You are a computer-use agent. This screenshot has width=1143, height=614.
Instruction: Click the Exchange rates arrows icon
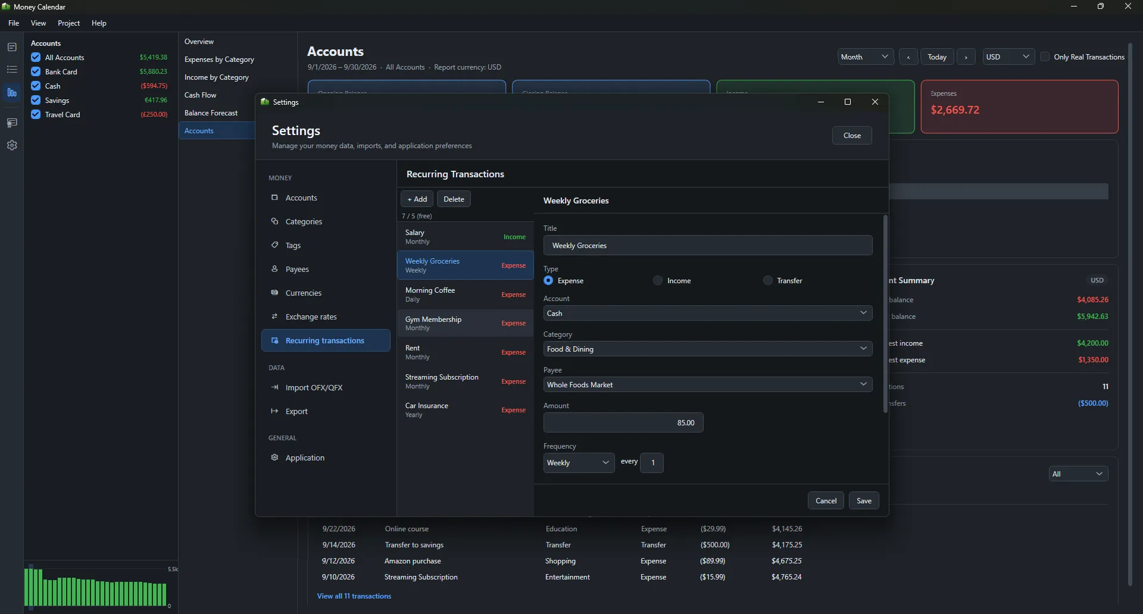pyautogui.click(x=274, y=317)
